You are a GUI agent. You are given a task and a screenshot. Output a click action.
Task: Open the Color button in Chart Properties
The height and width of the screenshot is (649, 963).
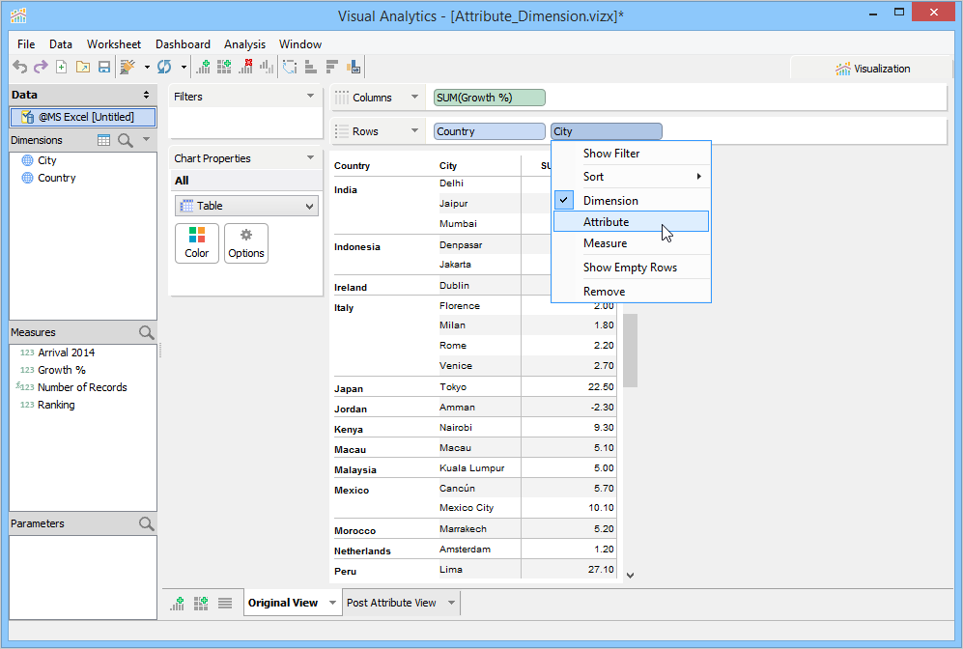(x=196, y=243)
